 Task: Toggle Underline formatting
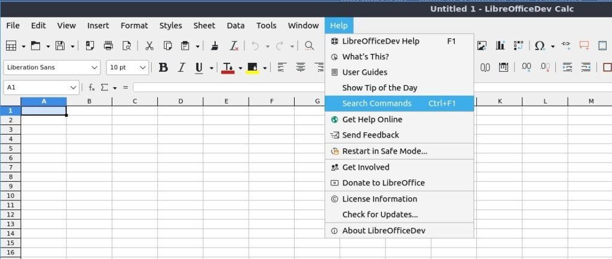(198, 68)
